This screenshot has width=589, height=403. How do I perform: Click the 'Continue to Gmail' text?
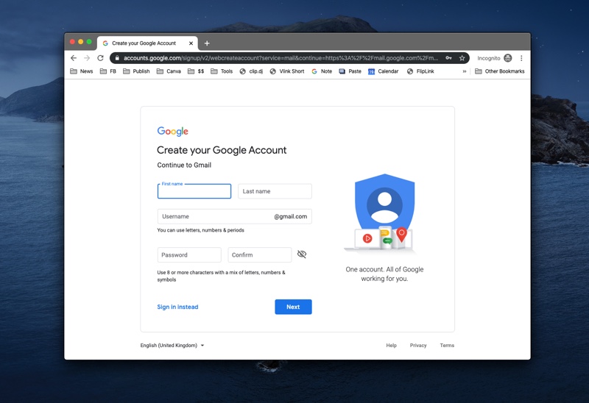pos(184,165)
